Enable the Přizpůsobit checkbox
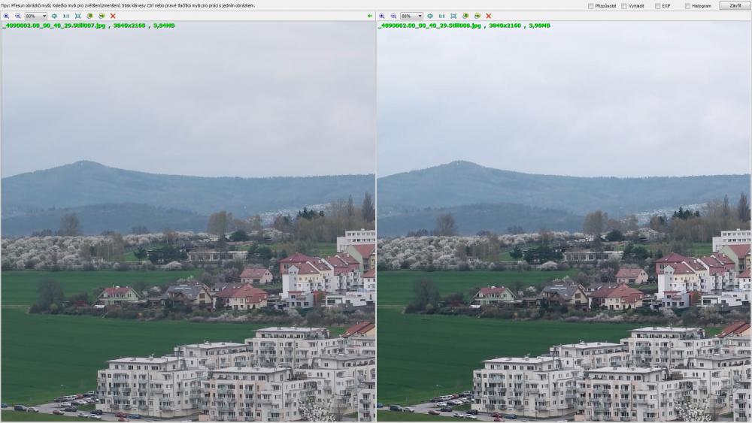The height and width of the screenshot is (423, 752). tap(590, 6)
